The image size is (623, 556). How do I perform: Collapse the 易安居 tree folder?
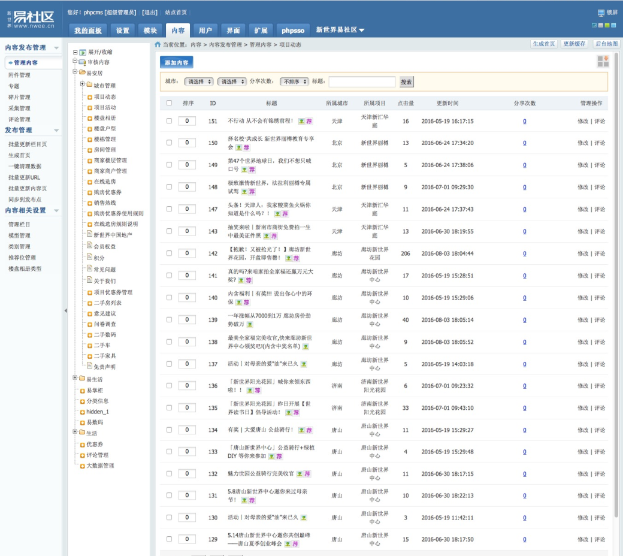point(75,71)
